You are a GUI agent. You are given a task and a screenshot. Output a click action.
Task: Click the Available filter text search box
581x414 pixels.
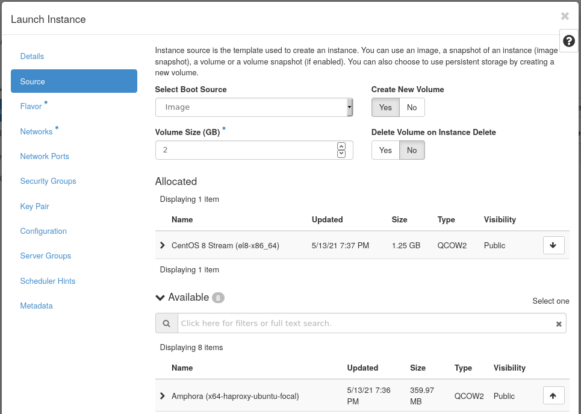click(x=365, y=323)
